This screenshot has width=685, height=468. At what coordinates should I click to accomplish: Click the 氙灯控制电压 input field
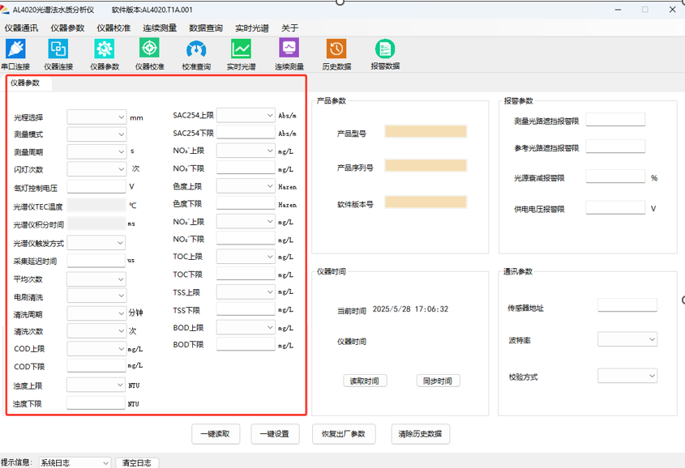click(x=96, y=186)
